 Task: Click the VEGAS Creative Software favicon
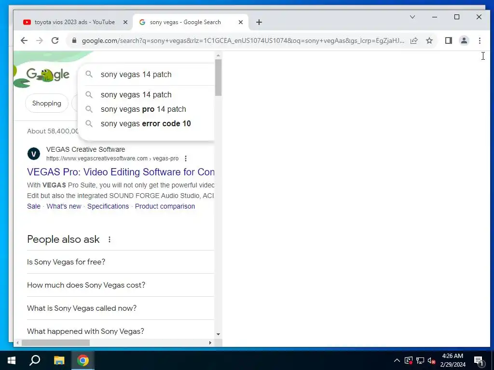(x=34, y=154)
